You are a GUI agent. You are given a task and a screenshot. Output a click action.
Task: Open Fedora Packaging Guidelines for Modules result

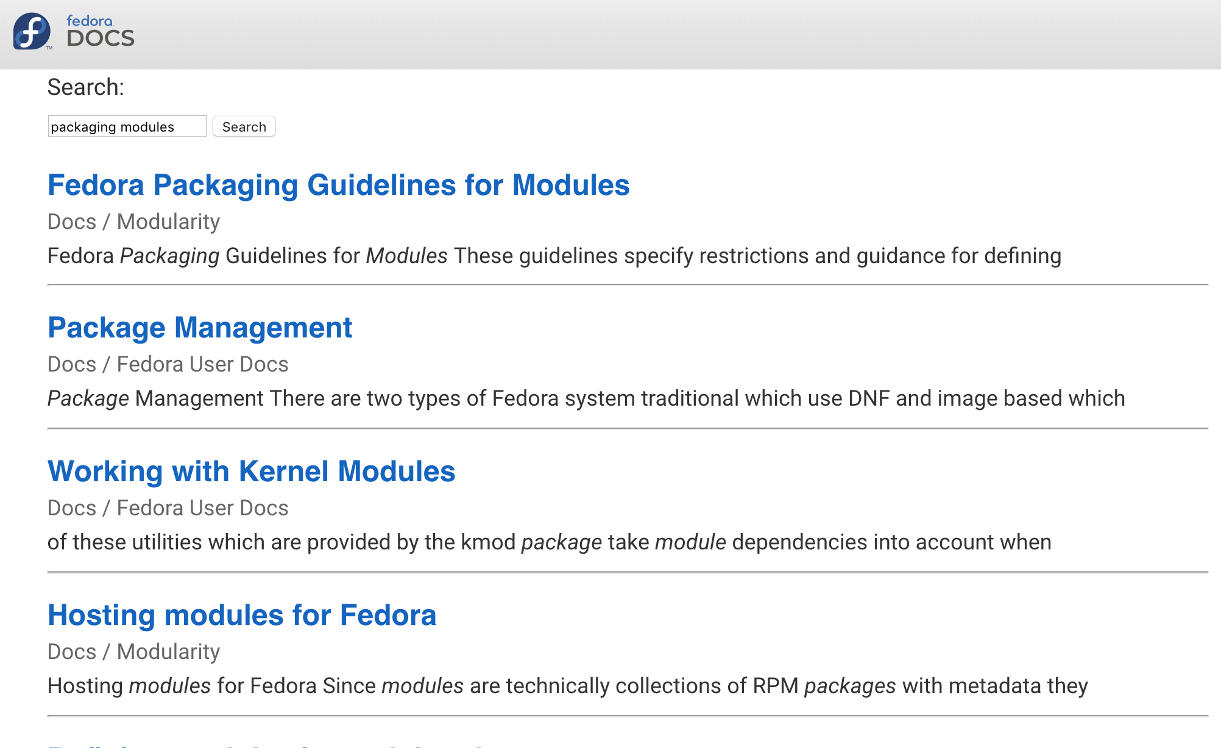point(338,185)
